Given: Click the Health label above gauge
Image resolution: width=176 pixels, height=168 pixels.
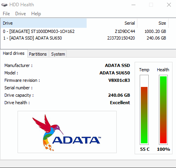Looking at the screenshot, I should tap(163, 70).
